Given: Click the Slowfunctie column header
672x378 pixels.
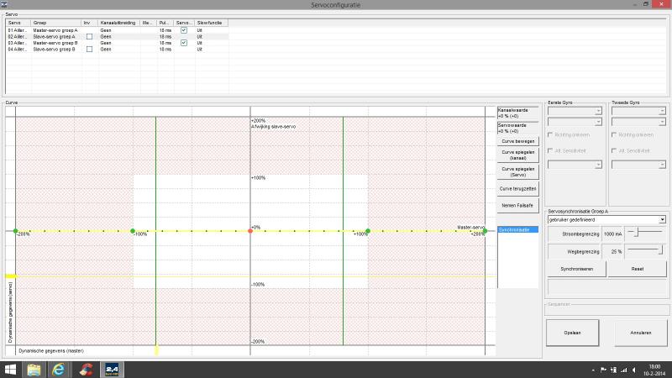Looking at the screenshot, I should pyautogui.click(x=212, y=23).
